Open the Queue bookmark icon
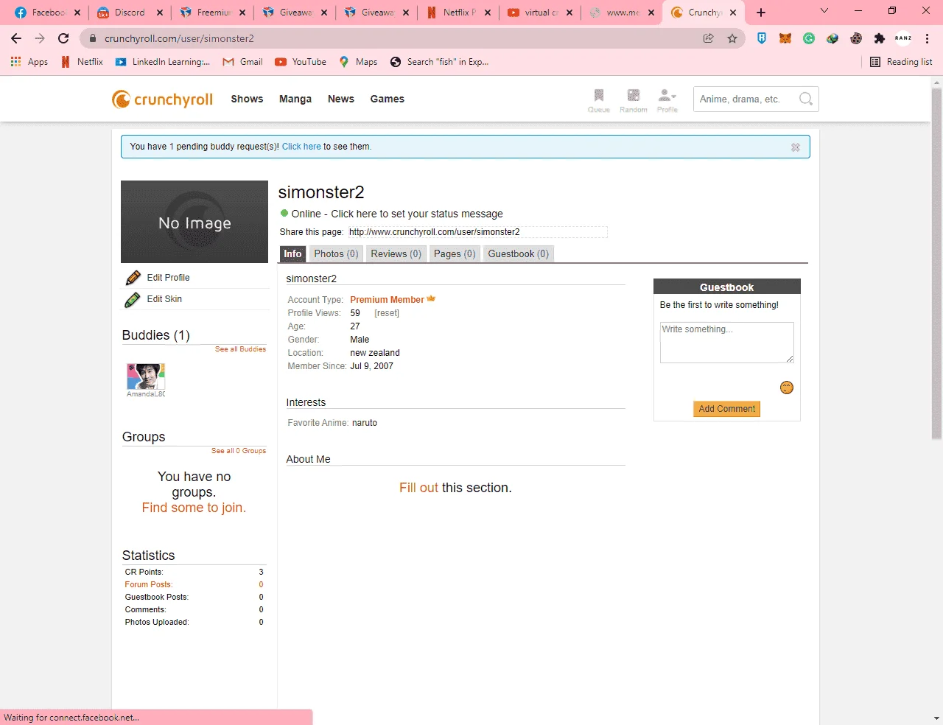The image size is (943, 725). 599,96
